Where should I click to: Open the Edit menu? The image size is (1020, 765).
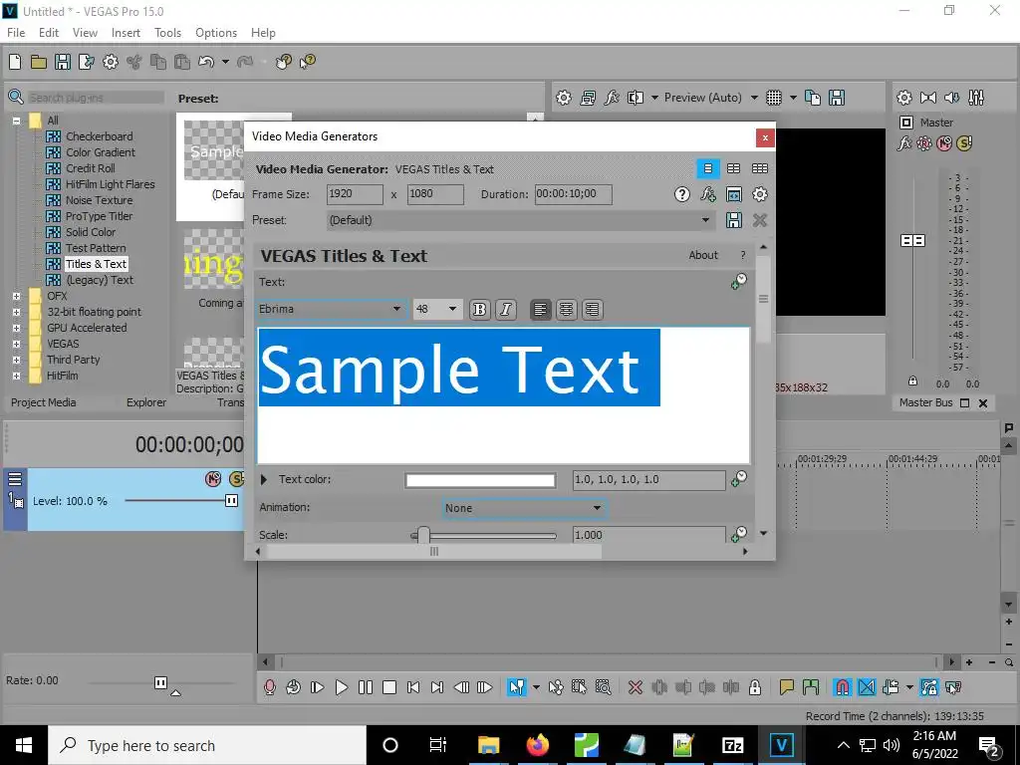pyautogui.click(x=49, y=33)
